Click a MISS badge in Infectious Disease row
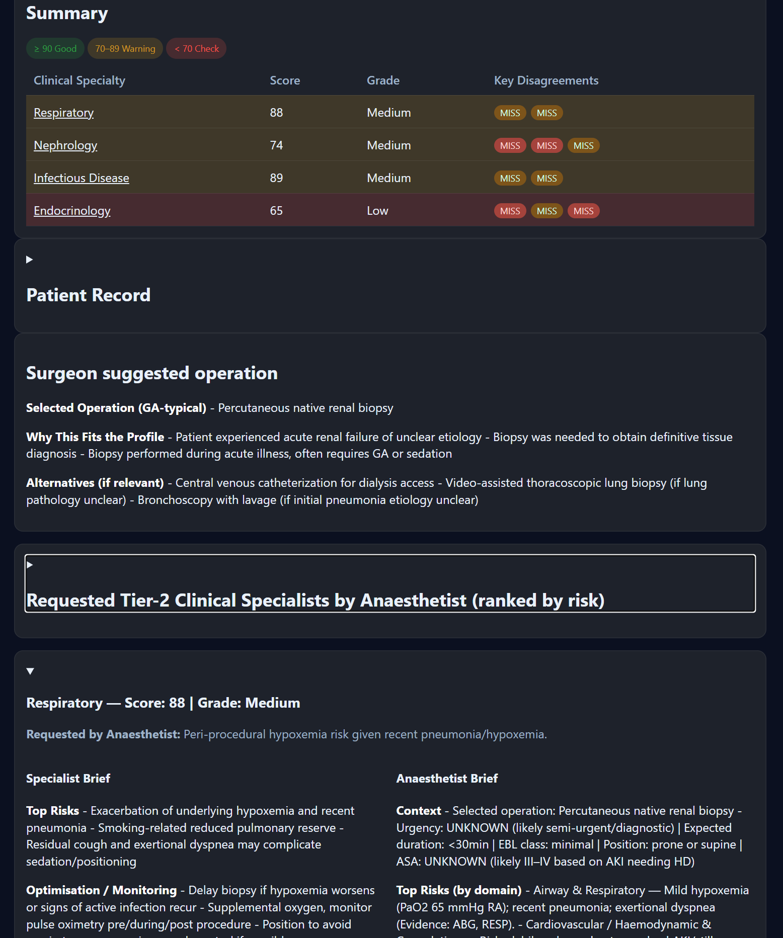Screen dimensions: 783x938 [509, 178]
